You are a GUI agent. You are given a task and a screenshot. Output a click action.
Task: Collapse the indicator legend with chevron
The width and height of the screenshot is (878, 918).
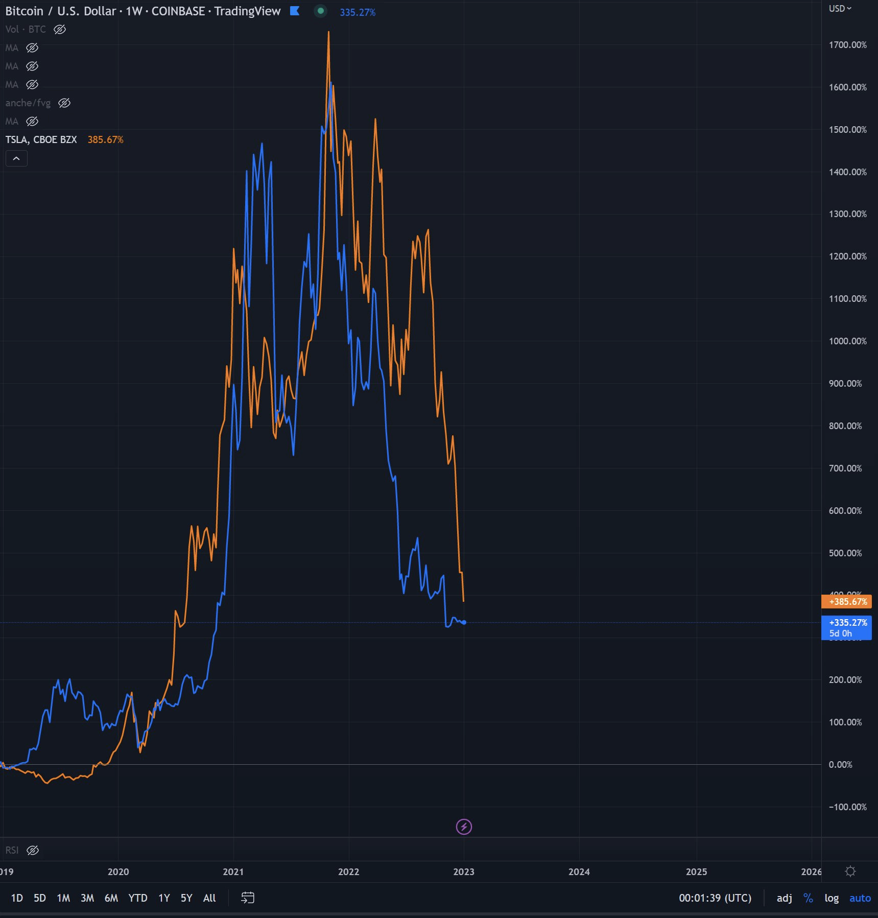[x=16, y=158]
